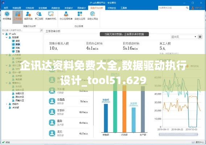
Task: Select the 深度行为分析 tab
Action: click(x=96, y=8)
